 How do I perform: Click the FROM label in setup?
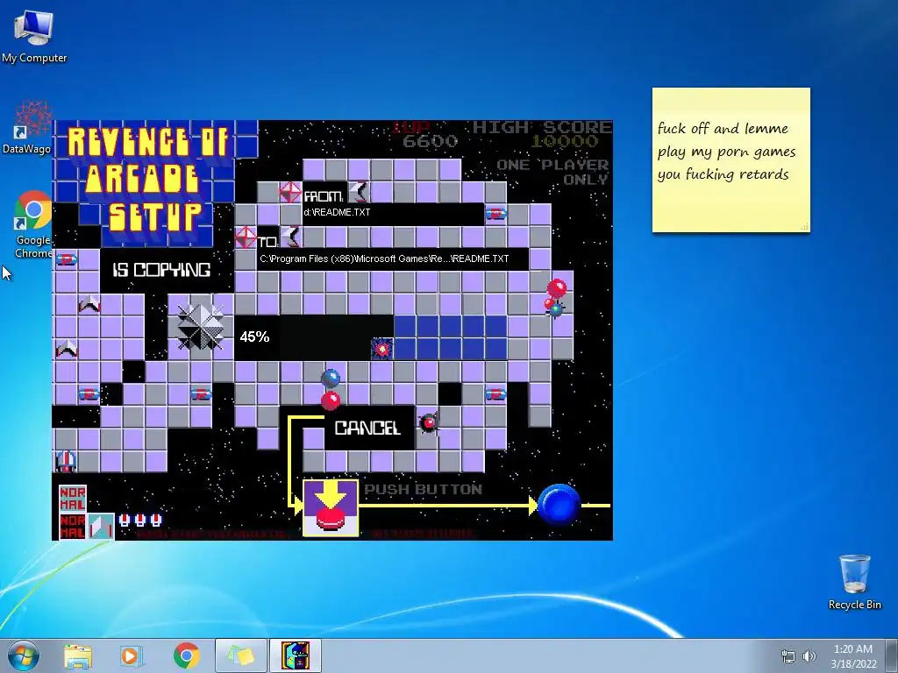click(x=323, y=196)
